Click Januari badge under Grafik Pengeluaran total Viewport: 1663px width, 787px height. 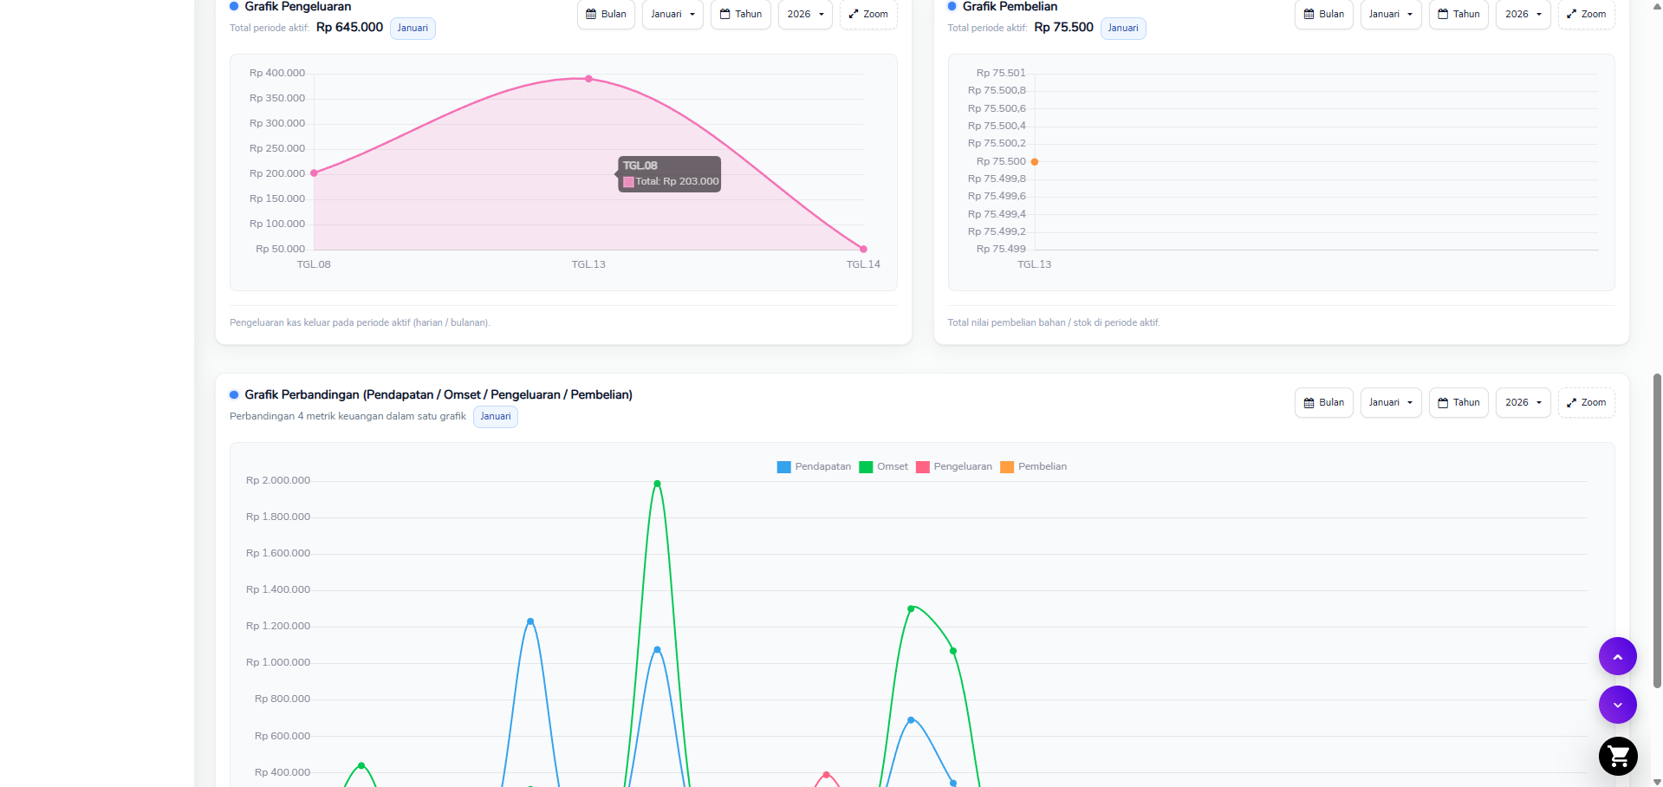click(413, 28)
